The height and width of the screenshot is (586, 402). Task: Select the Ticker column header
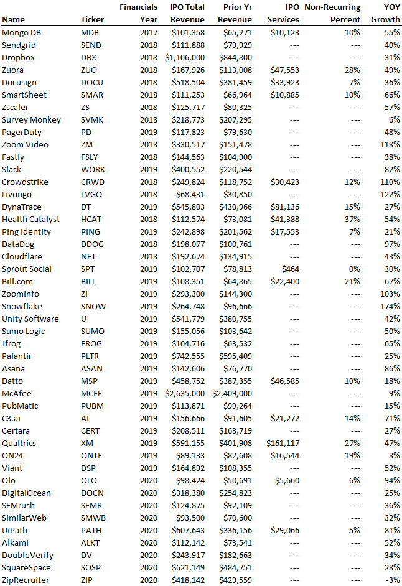click(x=92, y=19)
